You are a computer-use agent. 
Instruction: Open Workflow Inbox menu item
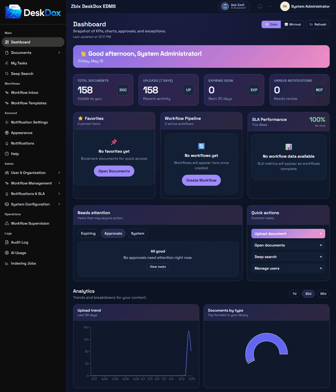tap(33, 92)
